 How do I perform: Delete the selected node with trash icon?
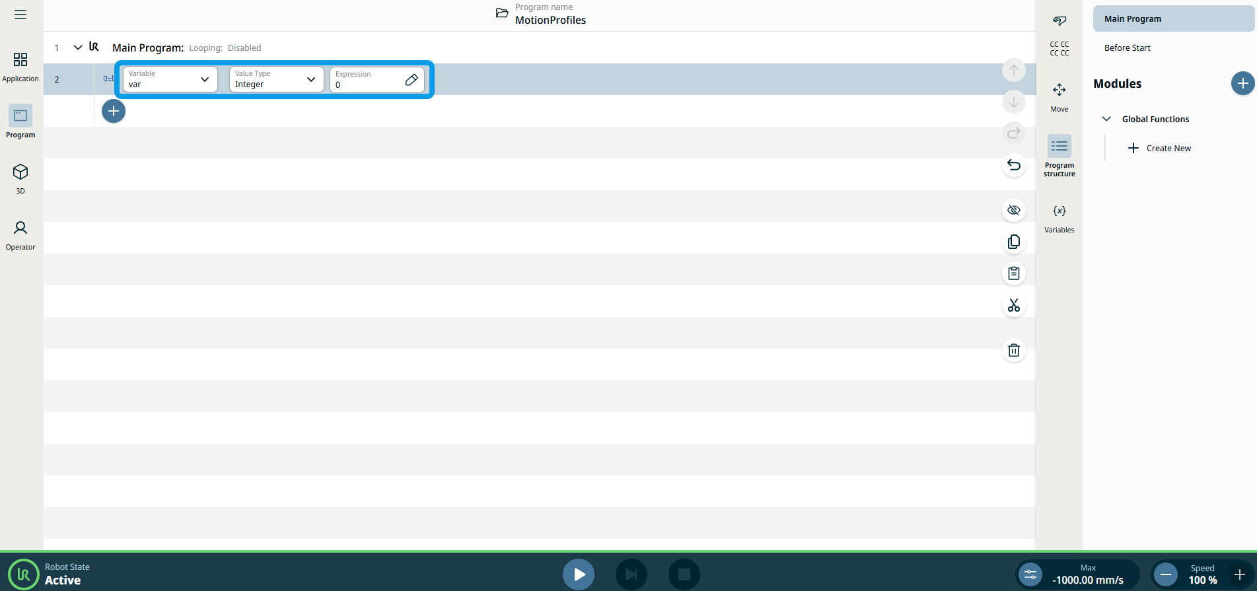point(1013,350)
